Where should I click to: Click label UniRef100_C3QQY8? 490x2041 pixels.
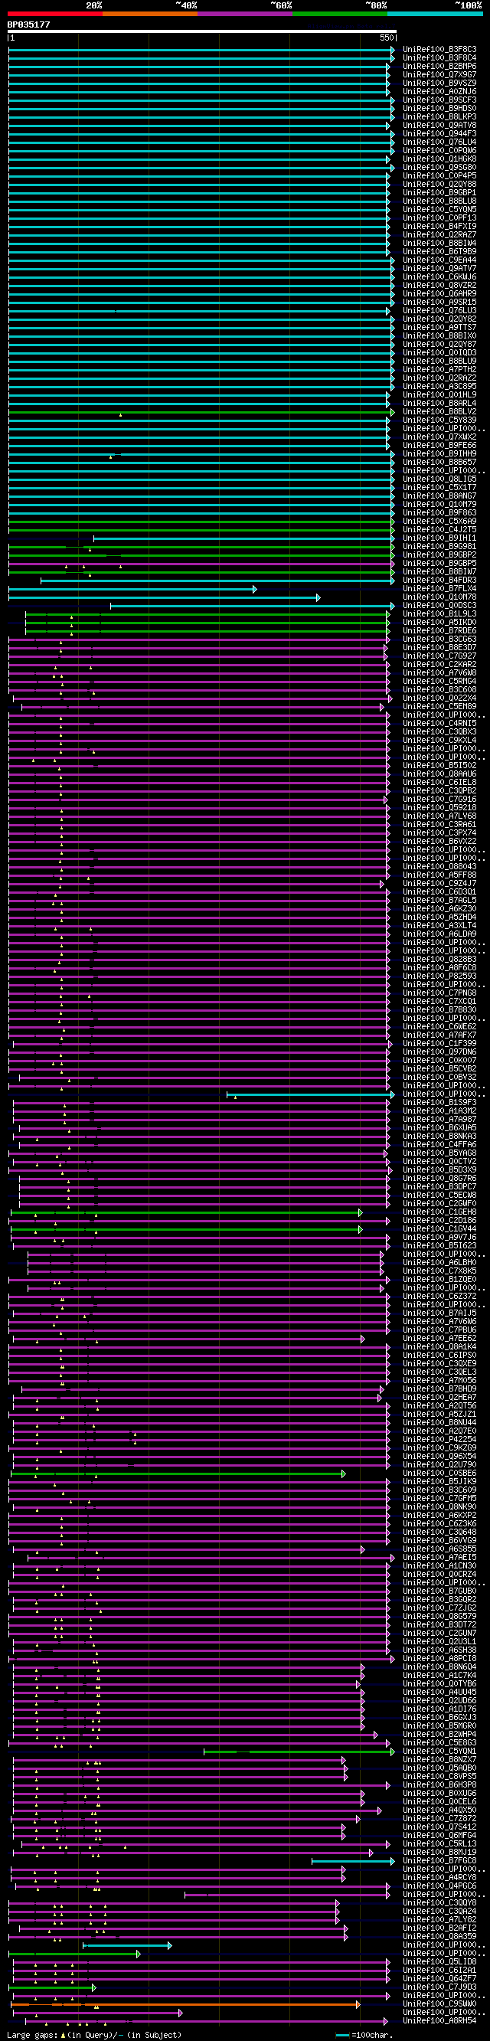439,1902
